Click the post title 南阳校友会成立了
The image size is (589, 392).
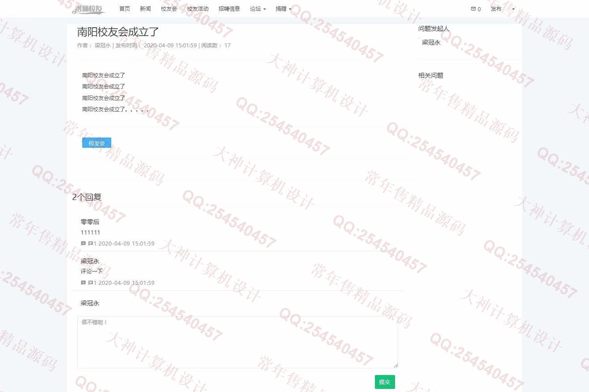118,32
